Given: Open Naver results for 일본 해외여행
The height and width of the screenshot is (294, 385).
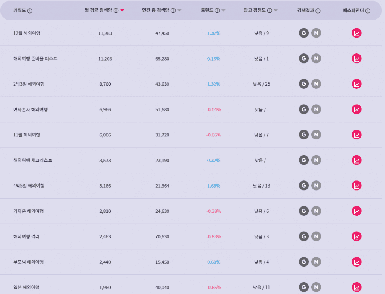Looking at the screenshot, I should [316, 287].
